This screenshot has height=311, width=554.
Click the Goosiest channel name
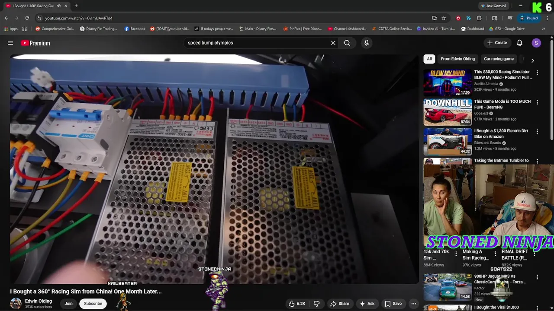(x=481, y=114)
